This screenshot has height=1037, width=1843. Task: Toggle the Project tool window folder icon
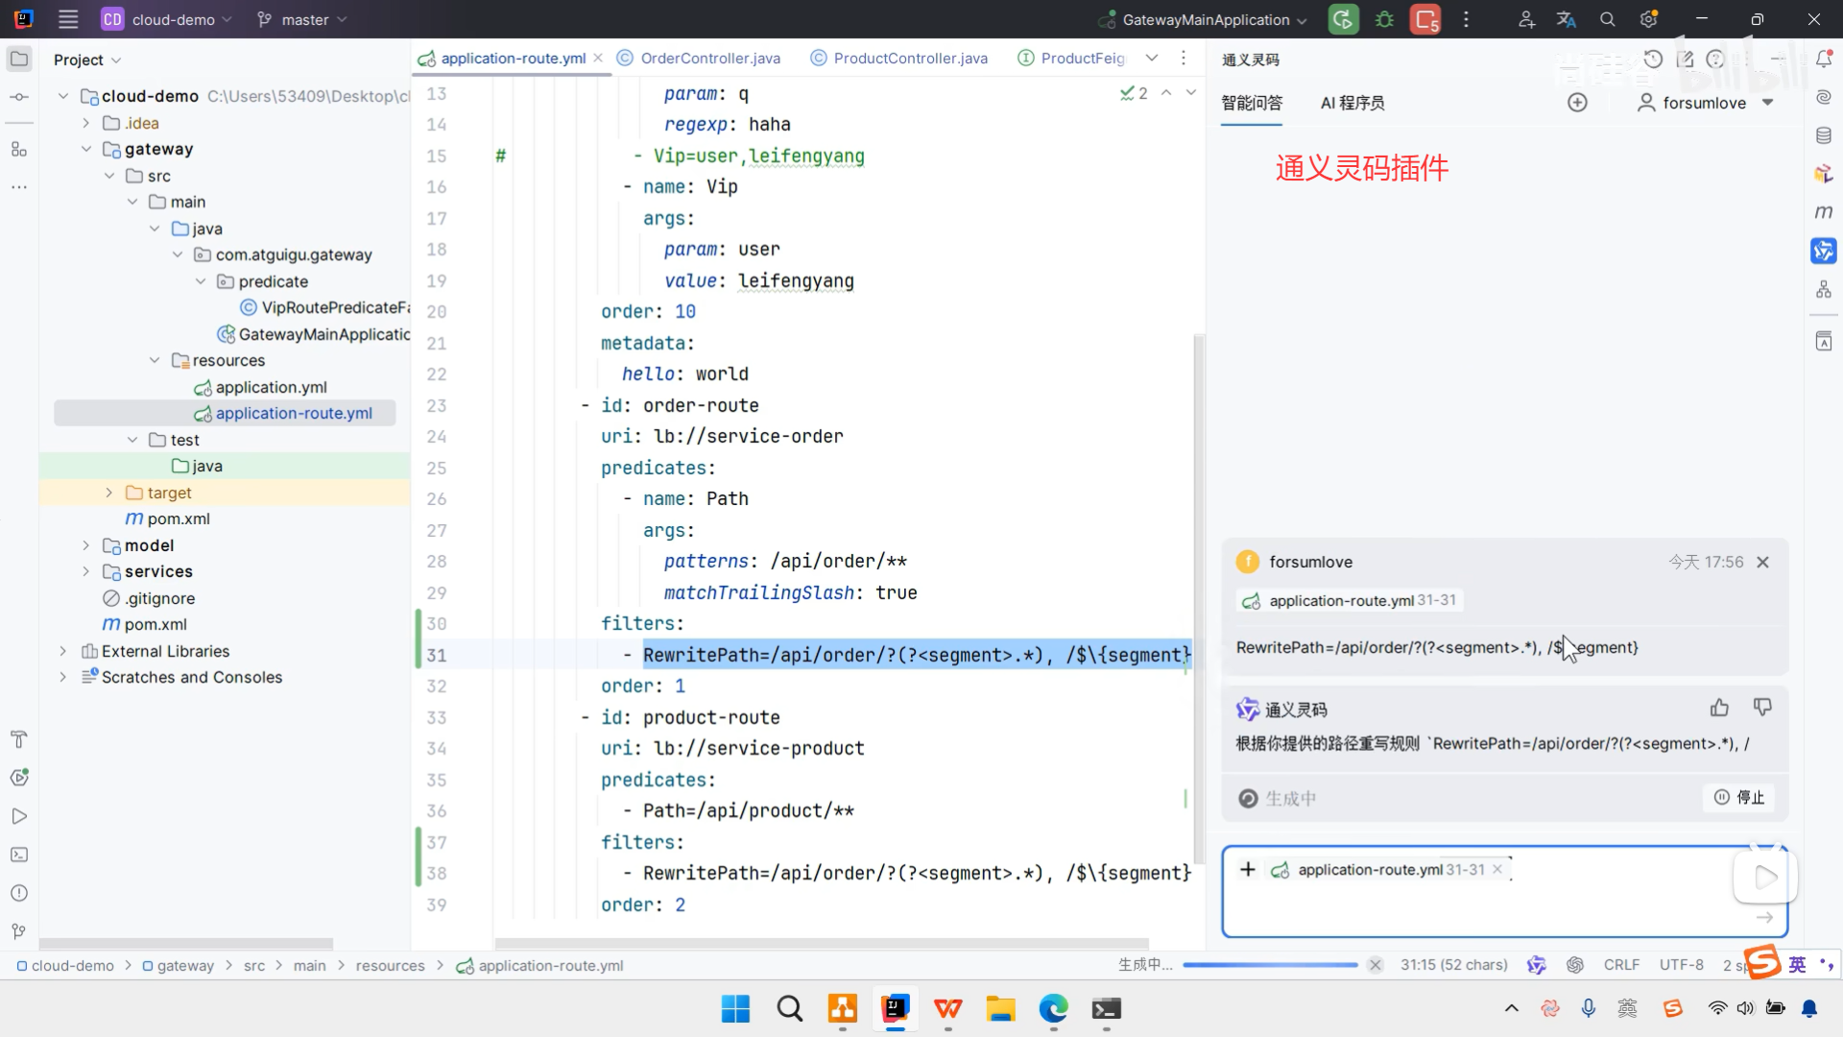[x=19, y=60]
